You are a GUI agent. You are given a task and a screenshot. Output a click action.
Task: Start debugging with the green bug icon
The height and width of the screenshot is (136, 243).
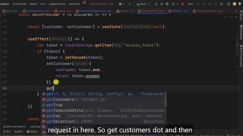coord(162,4)
